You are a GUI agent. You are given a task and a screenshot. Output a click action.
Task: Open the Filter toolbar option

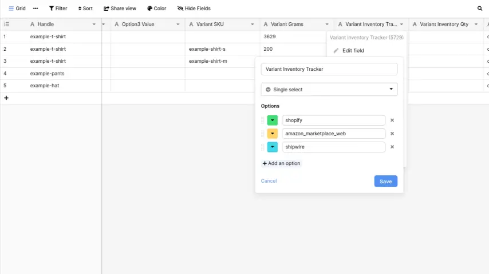pos(58,9)
